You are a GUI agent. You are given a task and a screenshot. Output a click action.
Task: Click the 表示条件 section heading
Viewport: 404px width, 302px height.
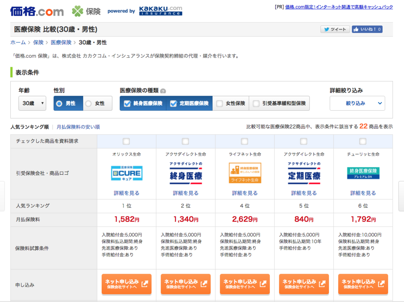pos(27,72)
